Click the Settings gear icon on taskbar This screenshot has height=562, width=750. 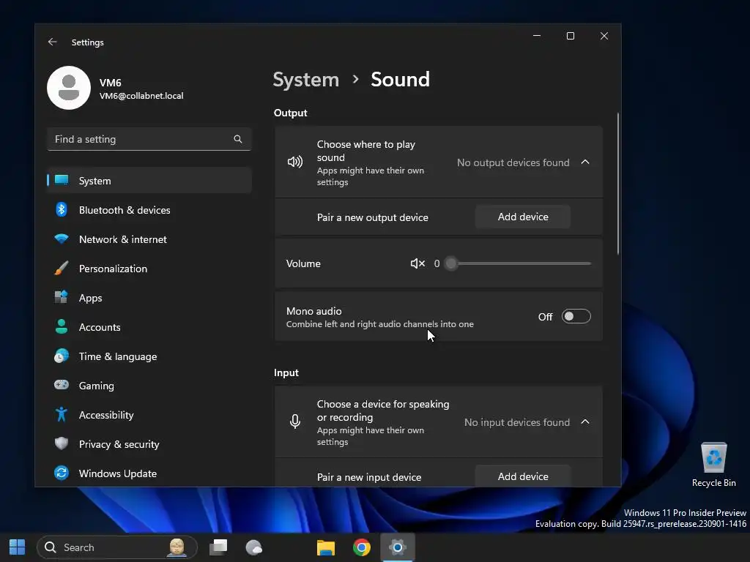[398, 547]
